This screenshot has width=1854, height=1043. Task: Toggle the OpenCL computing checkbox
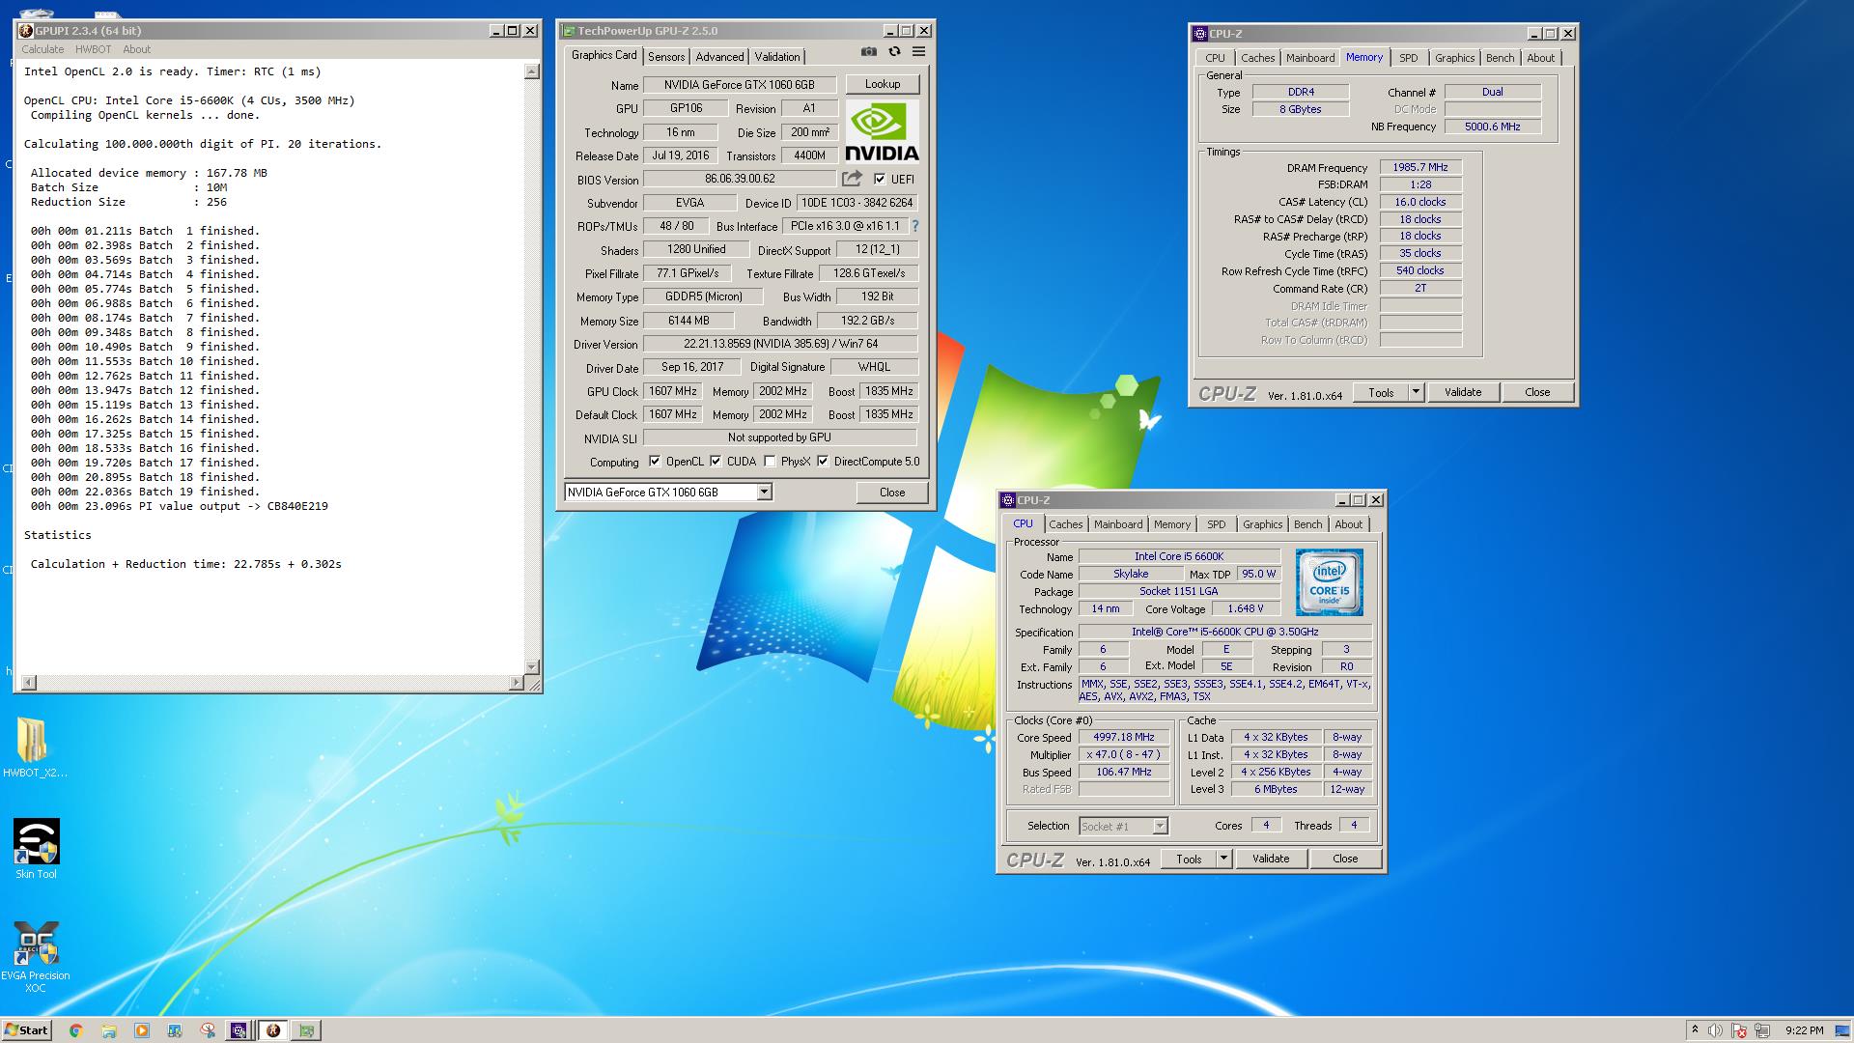point(655,462)
